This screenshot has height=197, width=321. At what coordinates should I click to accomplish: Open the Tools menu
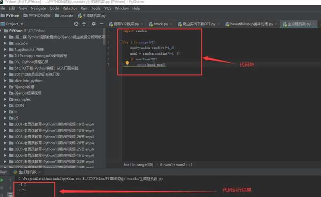coord(96,8)
